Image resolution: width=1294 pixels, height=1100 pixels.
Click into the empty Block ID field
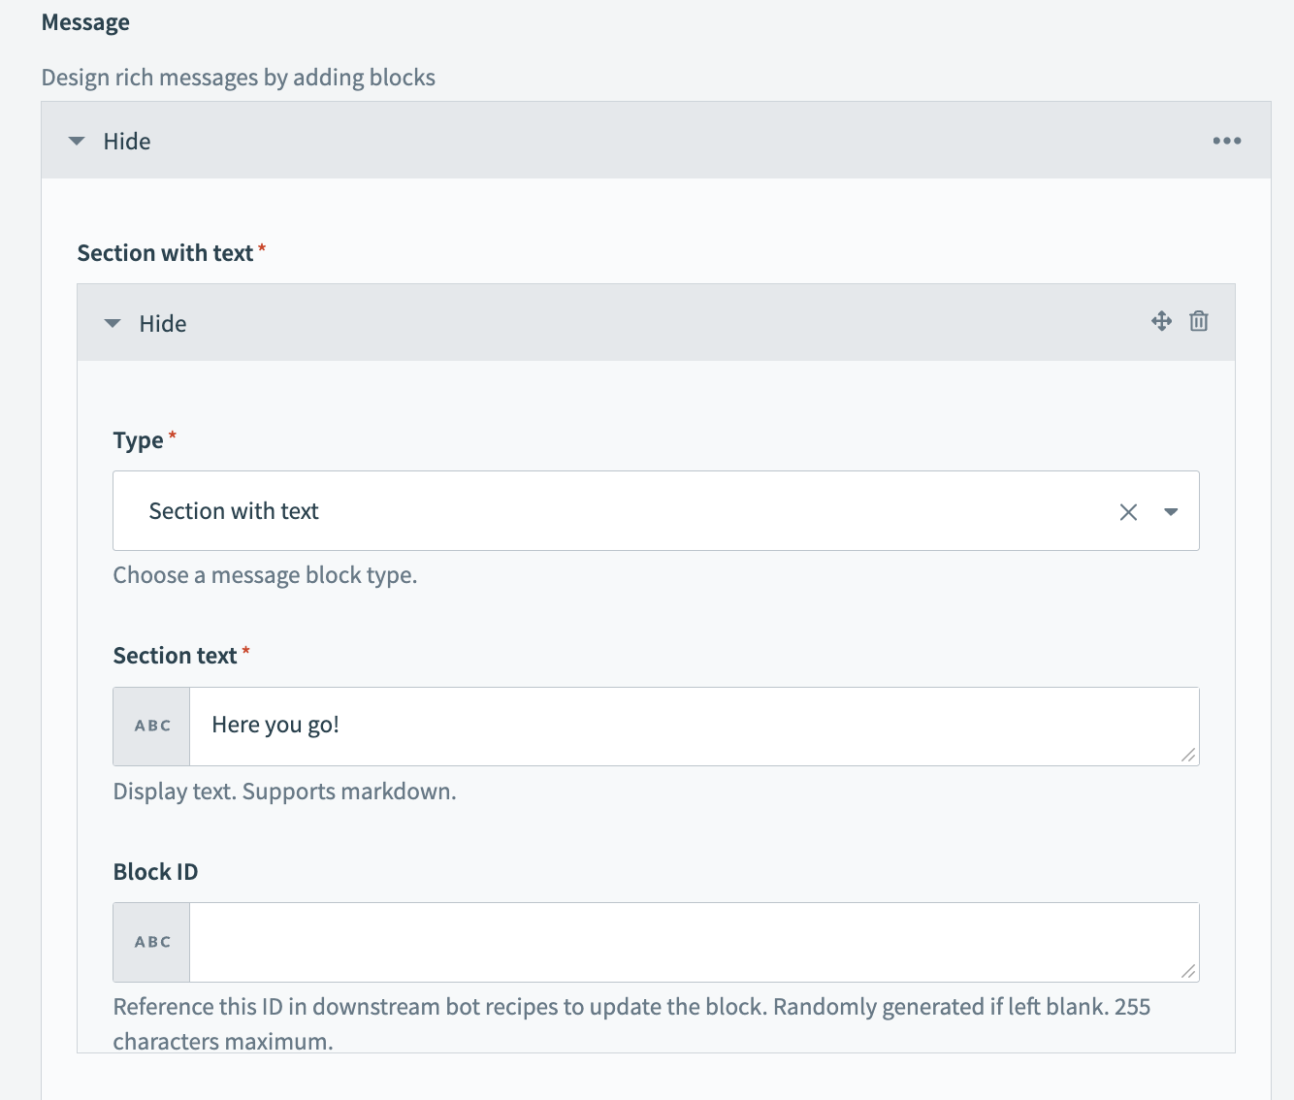tap(679, 942)
